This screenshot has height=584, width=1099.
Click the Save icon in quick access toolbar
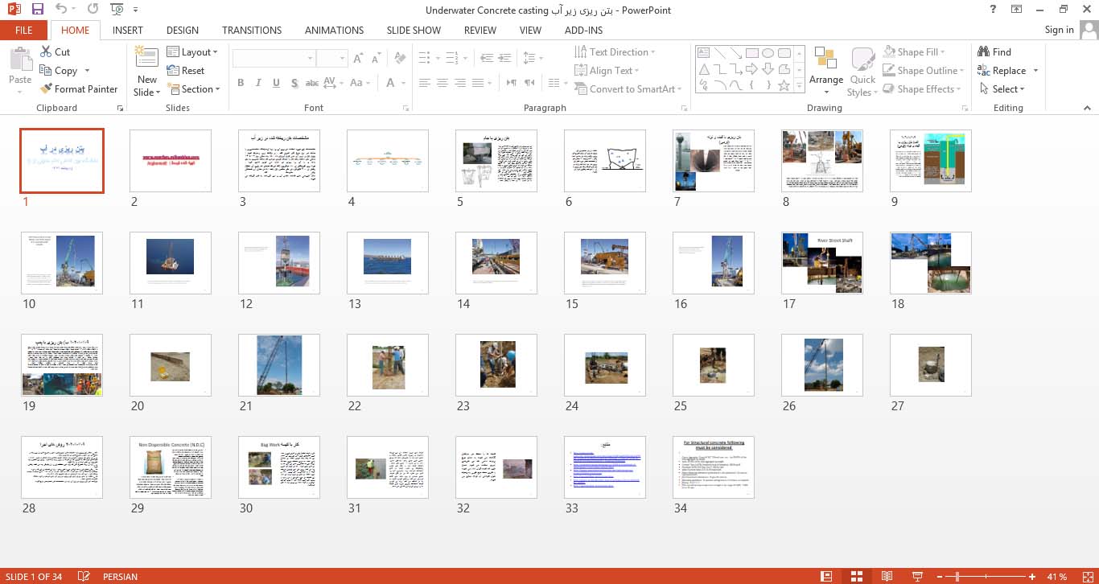[x=37, y=10]
